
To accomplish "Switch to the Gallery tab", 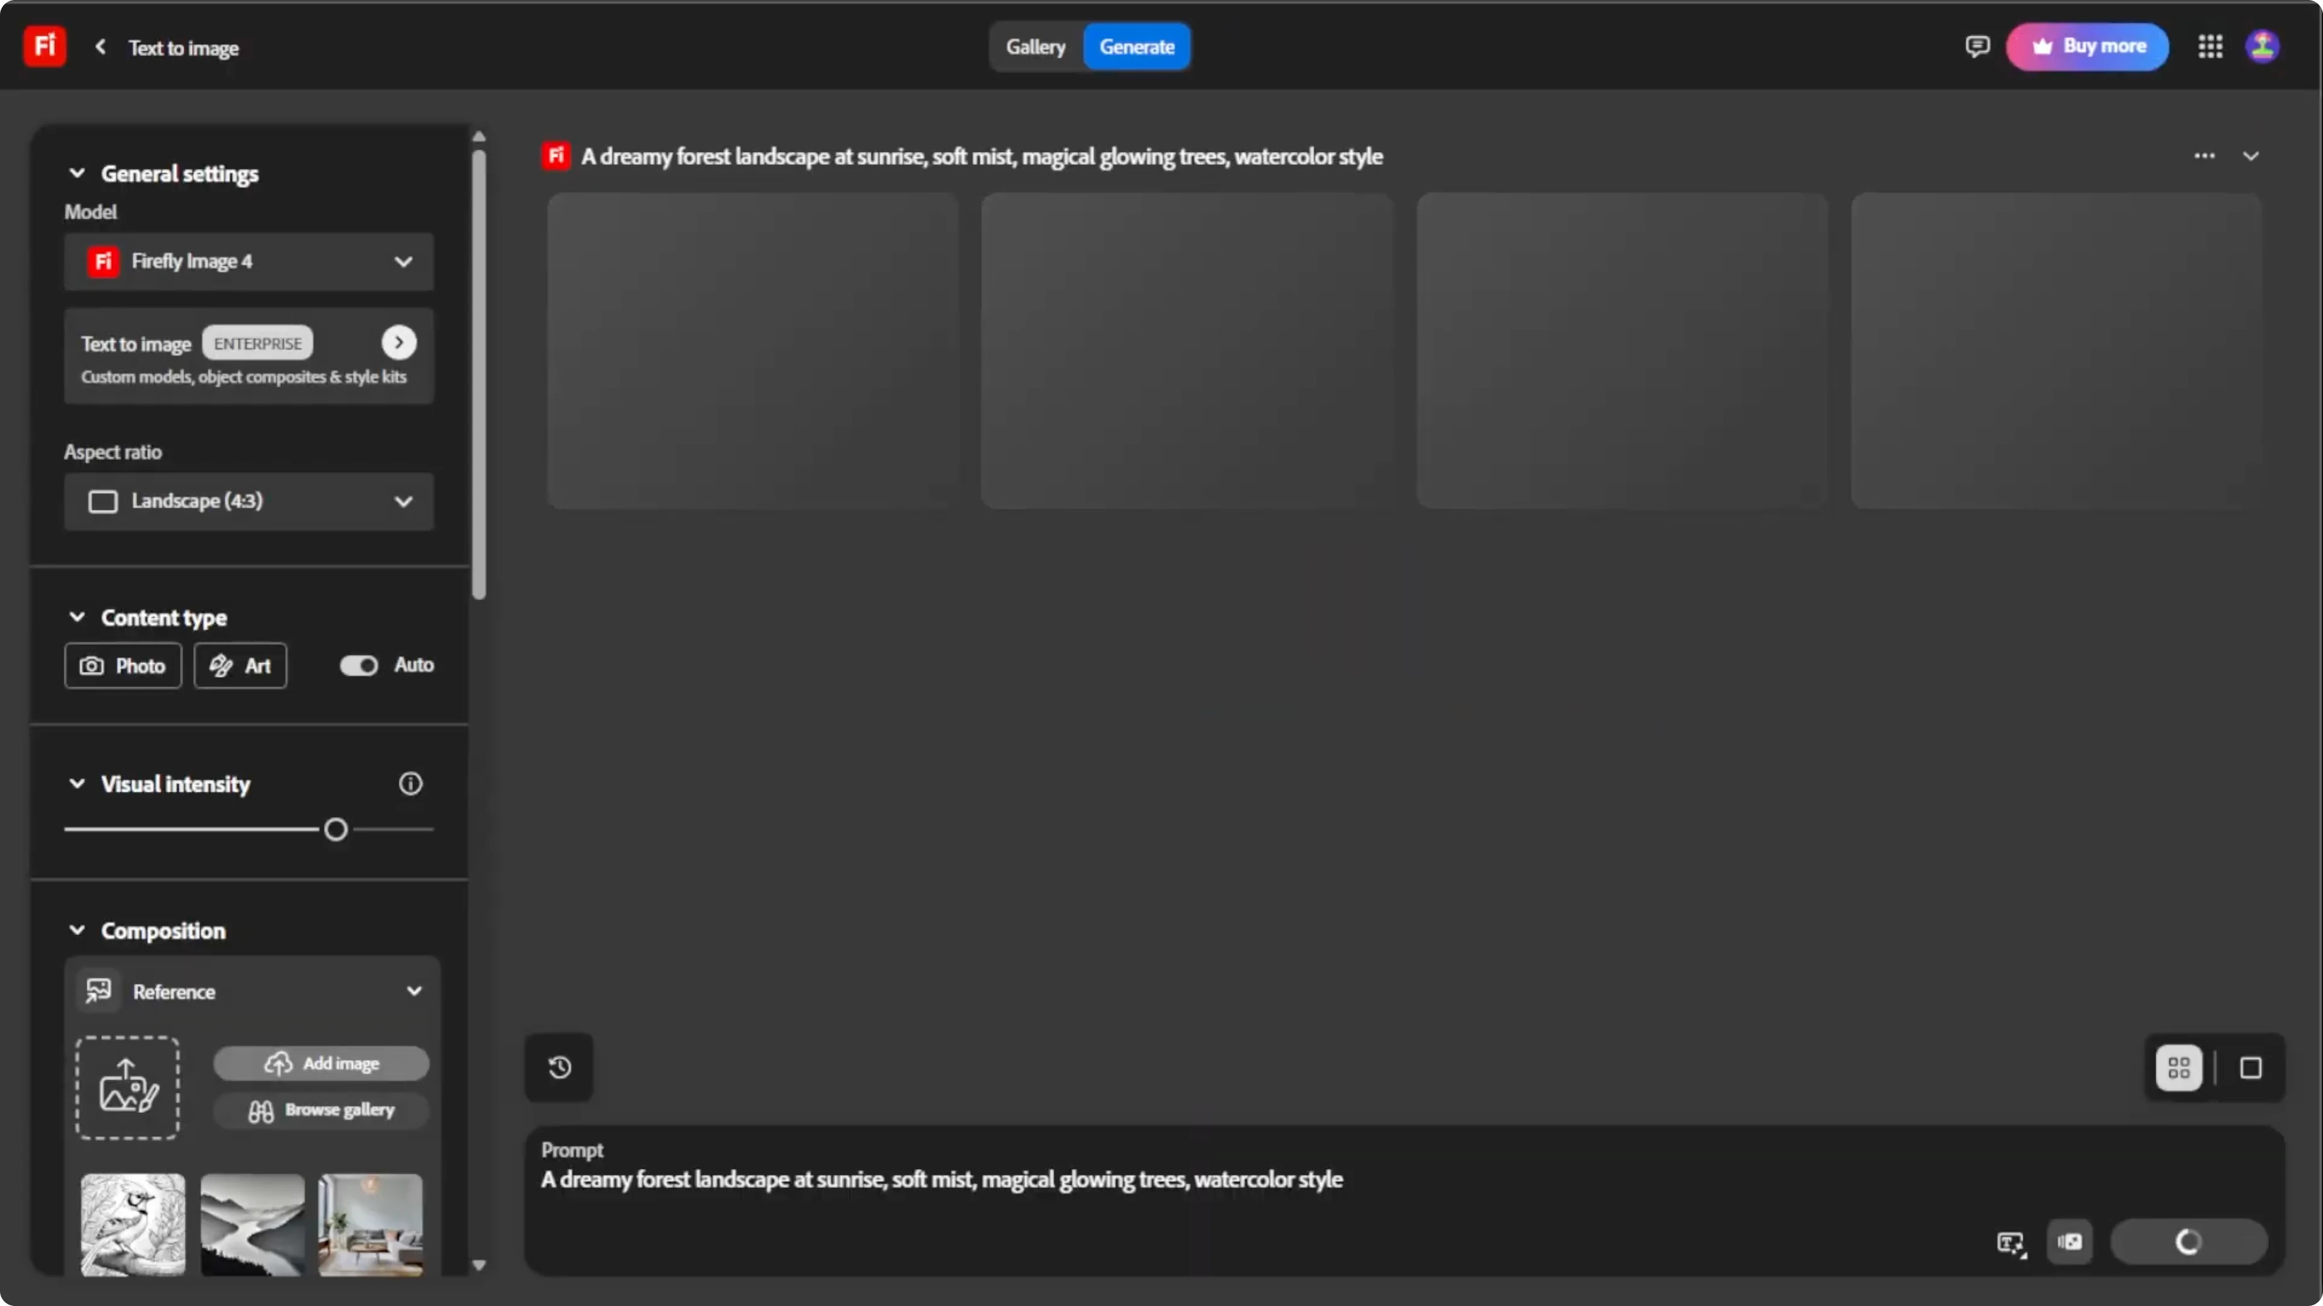I will [x=1035, y=47].
